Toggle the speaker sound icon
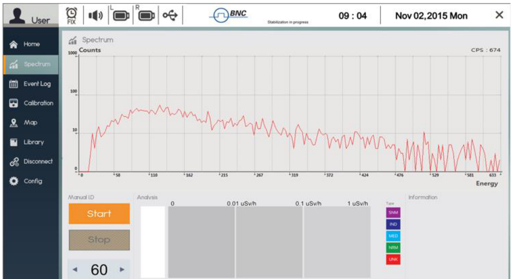514x279 pixels. click(96, 15)
